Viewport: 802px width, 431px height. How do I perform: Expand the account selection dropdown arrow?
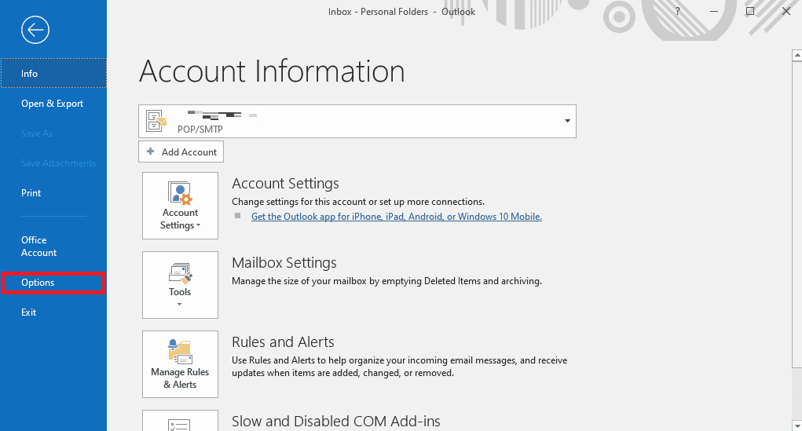(x=567, y=121)
